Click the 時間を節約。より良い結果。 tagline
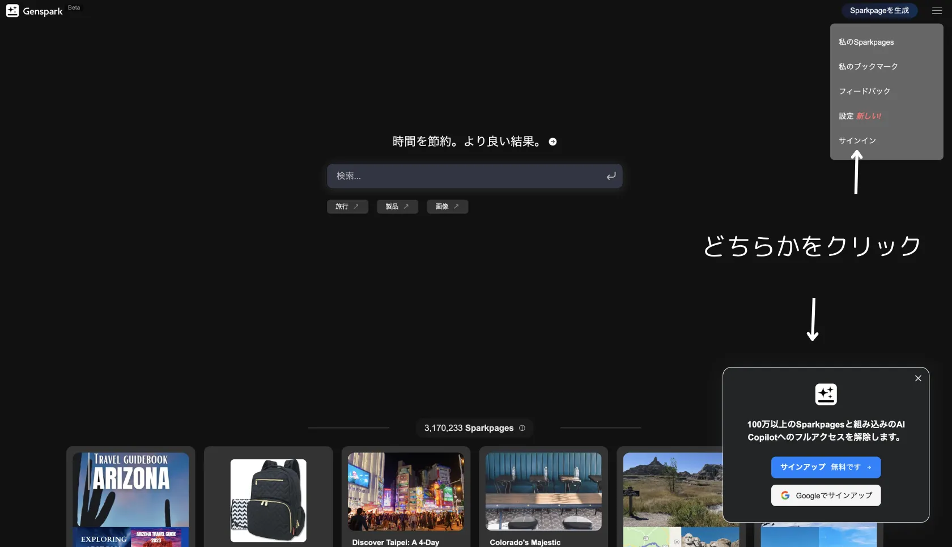 click(x=467, y=142)
